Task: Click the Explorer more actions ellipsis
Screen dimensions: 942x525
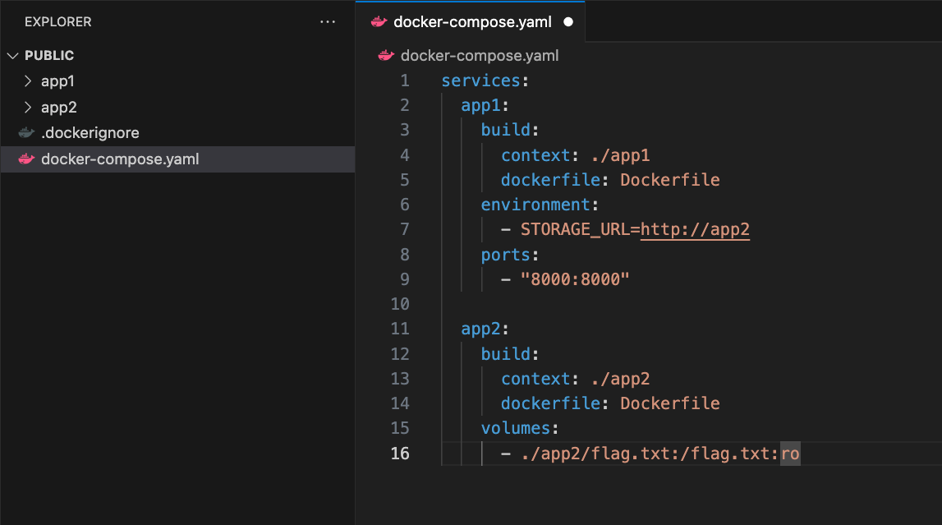Action: [x=328, y=22]
